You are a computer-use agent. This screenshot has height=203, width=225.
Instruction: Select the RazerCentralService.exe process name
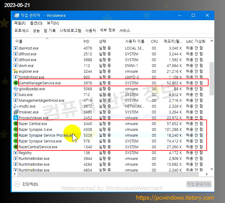click(x=38, y=147)
